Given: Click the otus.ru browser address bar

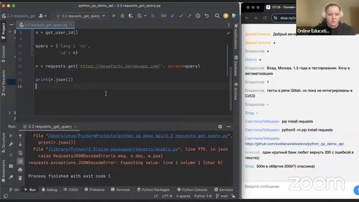Looking at the screenshot, I should (284, 18).
